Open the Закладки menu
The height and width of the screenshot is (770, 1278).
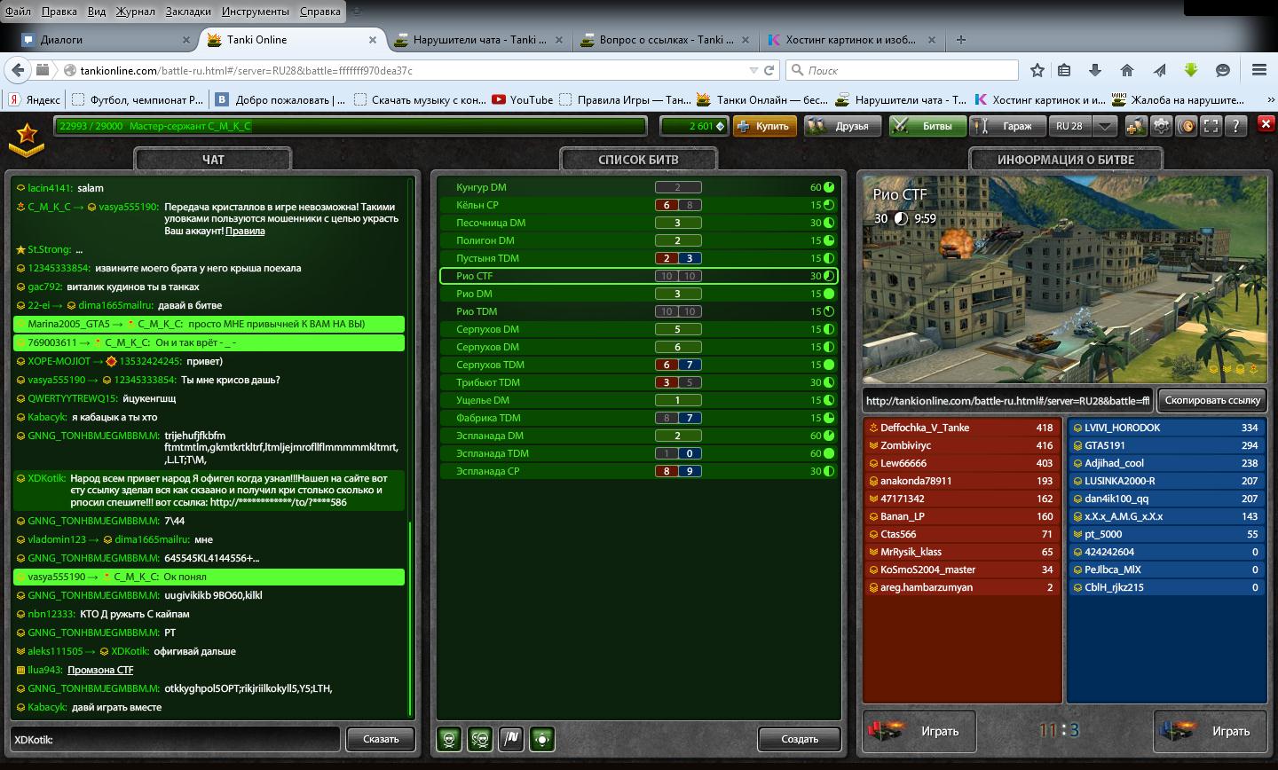[187, 11]
